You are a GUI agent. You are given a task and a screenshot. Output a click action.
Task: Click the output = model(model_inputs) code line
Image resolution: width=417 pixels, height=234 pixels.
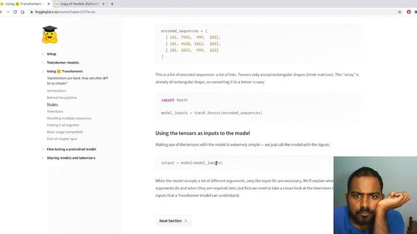point(192,163)
